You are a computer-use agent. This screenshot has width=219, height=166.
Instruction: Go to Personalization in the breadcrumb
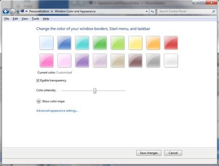[39, 11]
